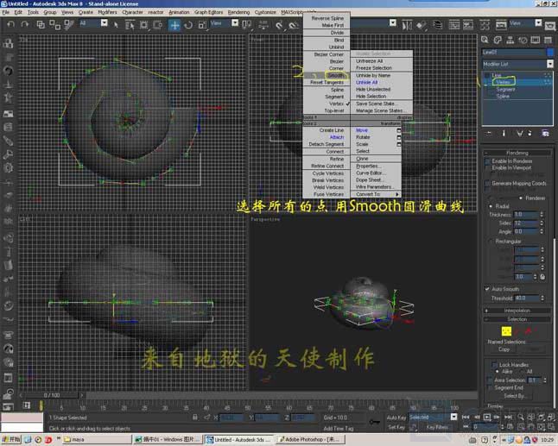
Task: Toggle the Window/Crossing selection icon
Action: coord(158,25)
